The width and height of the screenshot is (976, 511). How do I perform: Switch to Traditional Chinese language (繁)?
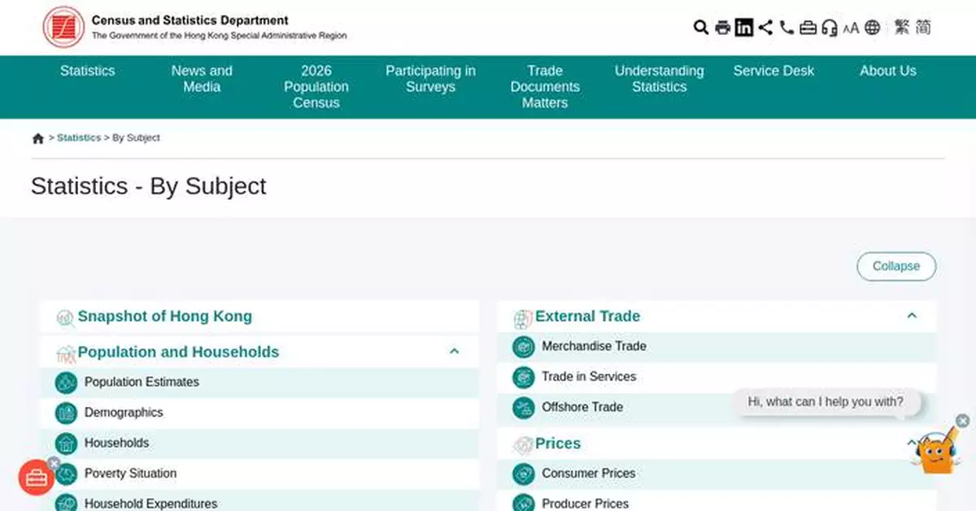[x=901, y=28]
